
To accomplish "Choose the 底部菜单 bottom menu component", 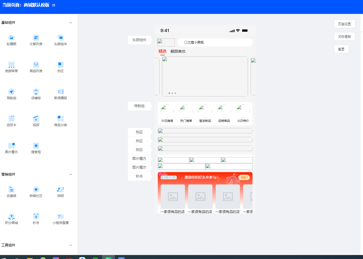I will click(11, 65).
